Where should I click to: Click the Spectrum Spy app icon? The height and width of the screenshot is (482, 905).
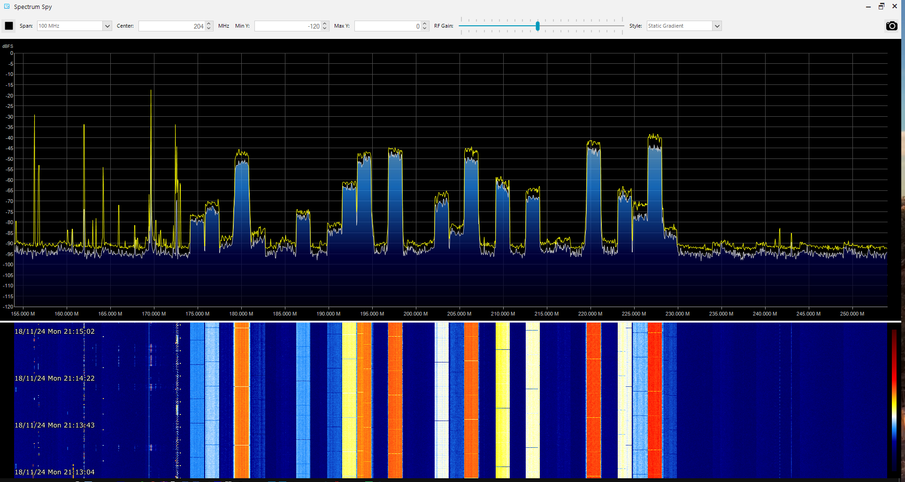7,7
